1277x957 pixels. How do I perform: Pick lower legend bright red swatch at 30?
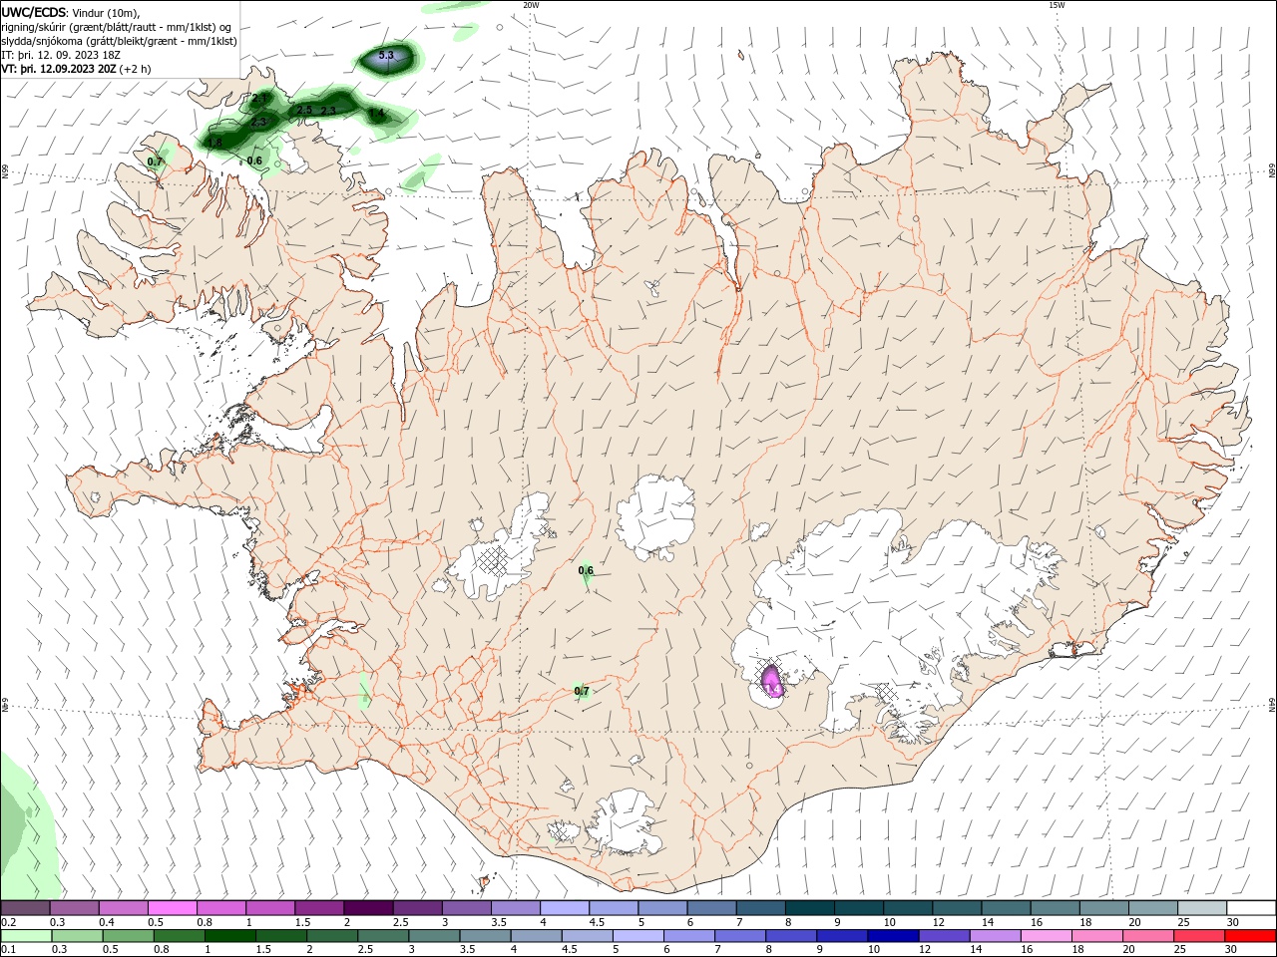click(1251, 936)
